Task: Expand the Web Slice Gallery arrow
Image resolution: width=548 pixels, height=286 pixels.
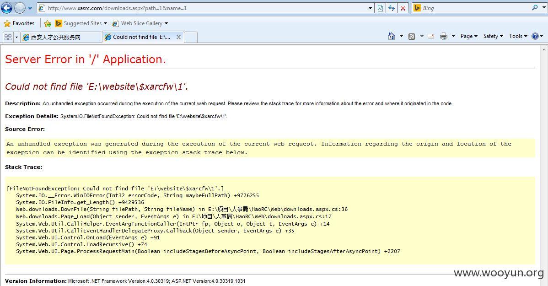Action: coord(166,23)
